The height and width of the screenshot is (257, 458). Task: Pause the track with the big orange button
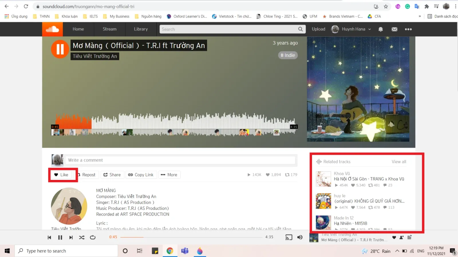(x=60, y=49)
